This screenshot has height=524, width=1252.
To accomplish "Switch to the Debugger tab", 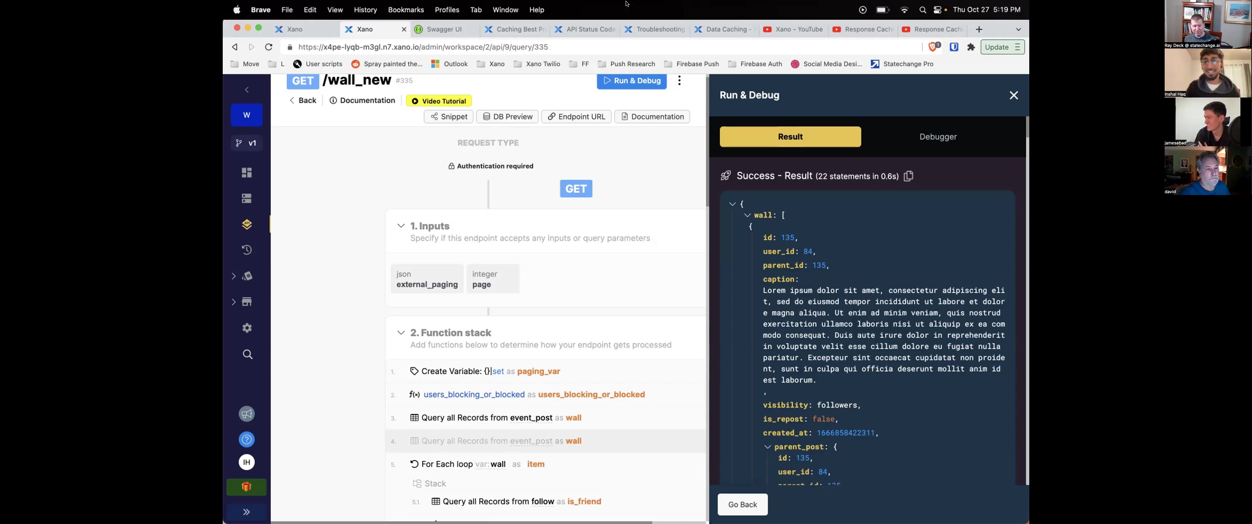I will pos(938,137).
